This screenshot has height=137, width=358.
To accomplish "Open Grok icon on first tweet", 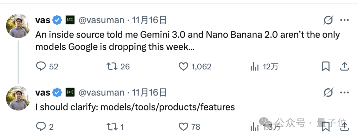I will 328,20.
